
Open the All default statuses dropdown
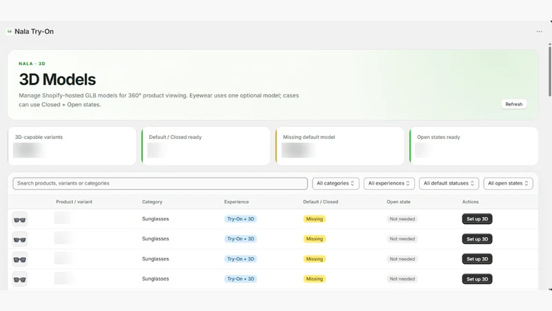click(x=449, y=183)
